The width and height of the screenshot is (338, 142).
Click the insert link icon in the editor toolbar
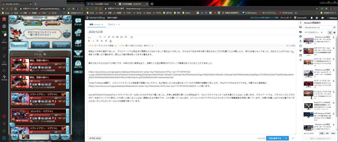(109, 37)
